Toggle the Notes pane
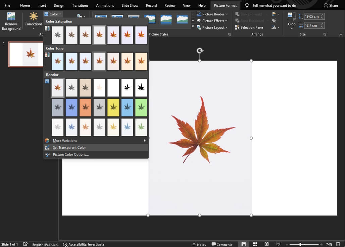The height and width of the screenshot is (247, 345). tap(200, 244)
